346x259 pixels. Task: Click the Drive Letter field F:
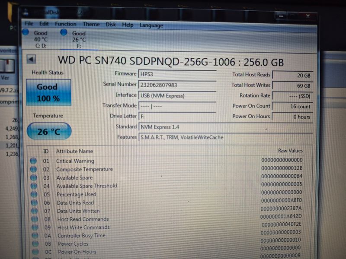(x=177, y=116)
